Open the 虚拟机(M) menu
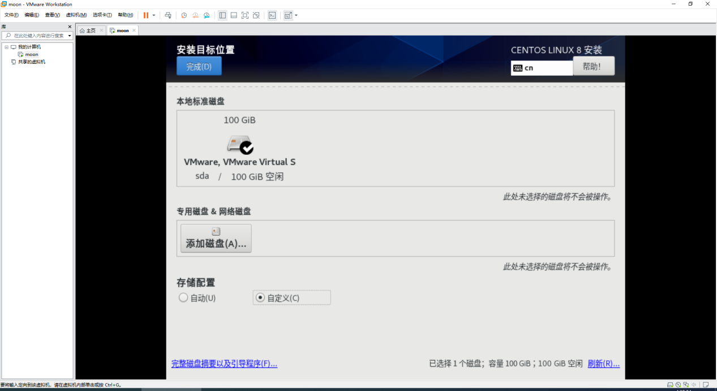Image resolution: width=717 pixels, height=391 pixels. pos(76,15)
